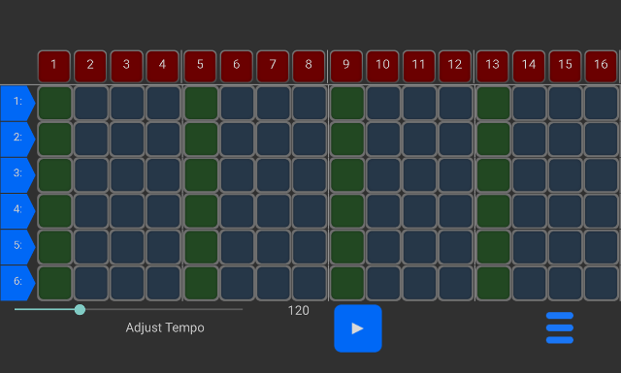Select step 4 header button
The height and width of the screenshot is (373, 621).
coord(162,66)
